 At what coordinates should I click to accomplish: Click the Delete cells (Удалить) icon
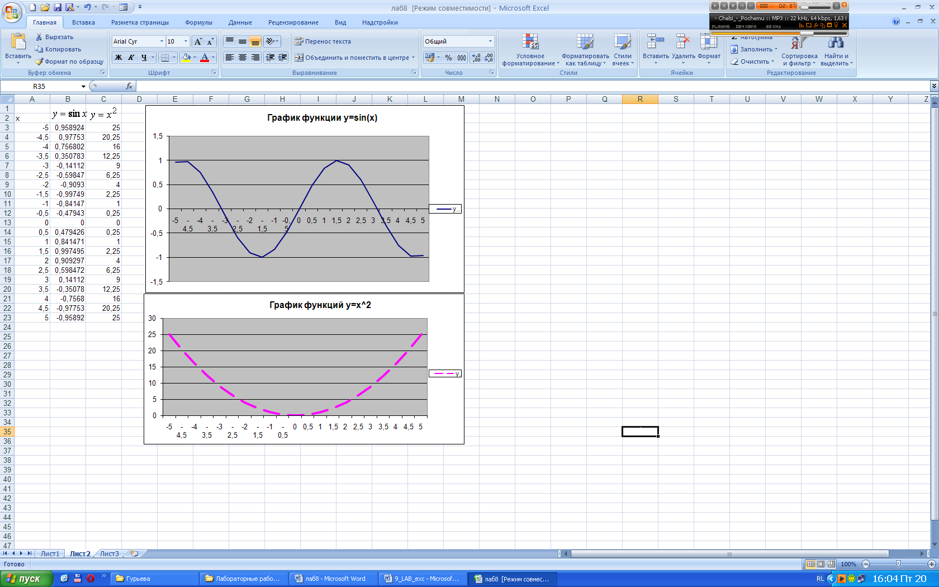682,42
